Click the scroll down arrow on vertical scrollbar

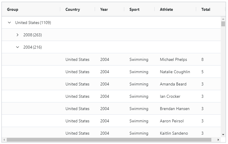223,135
